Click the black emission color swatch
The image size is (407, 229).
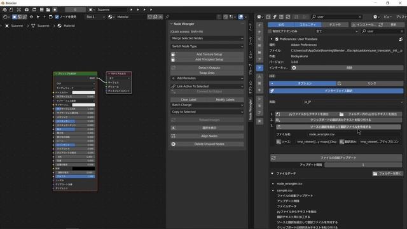[x=83, y=169]
